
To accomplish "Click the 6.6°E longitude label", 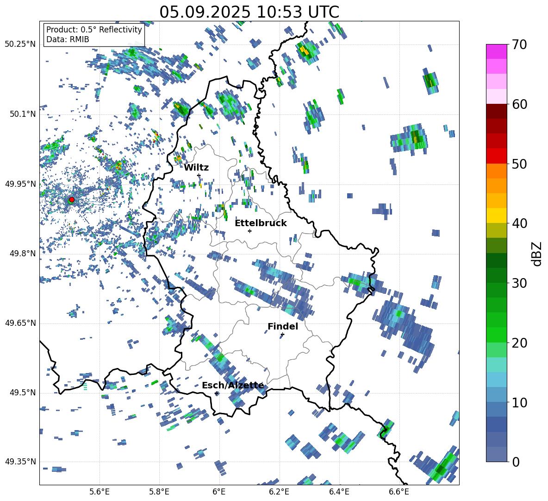I will coord(399,492).
